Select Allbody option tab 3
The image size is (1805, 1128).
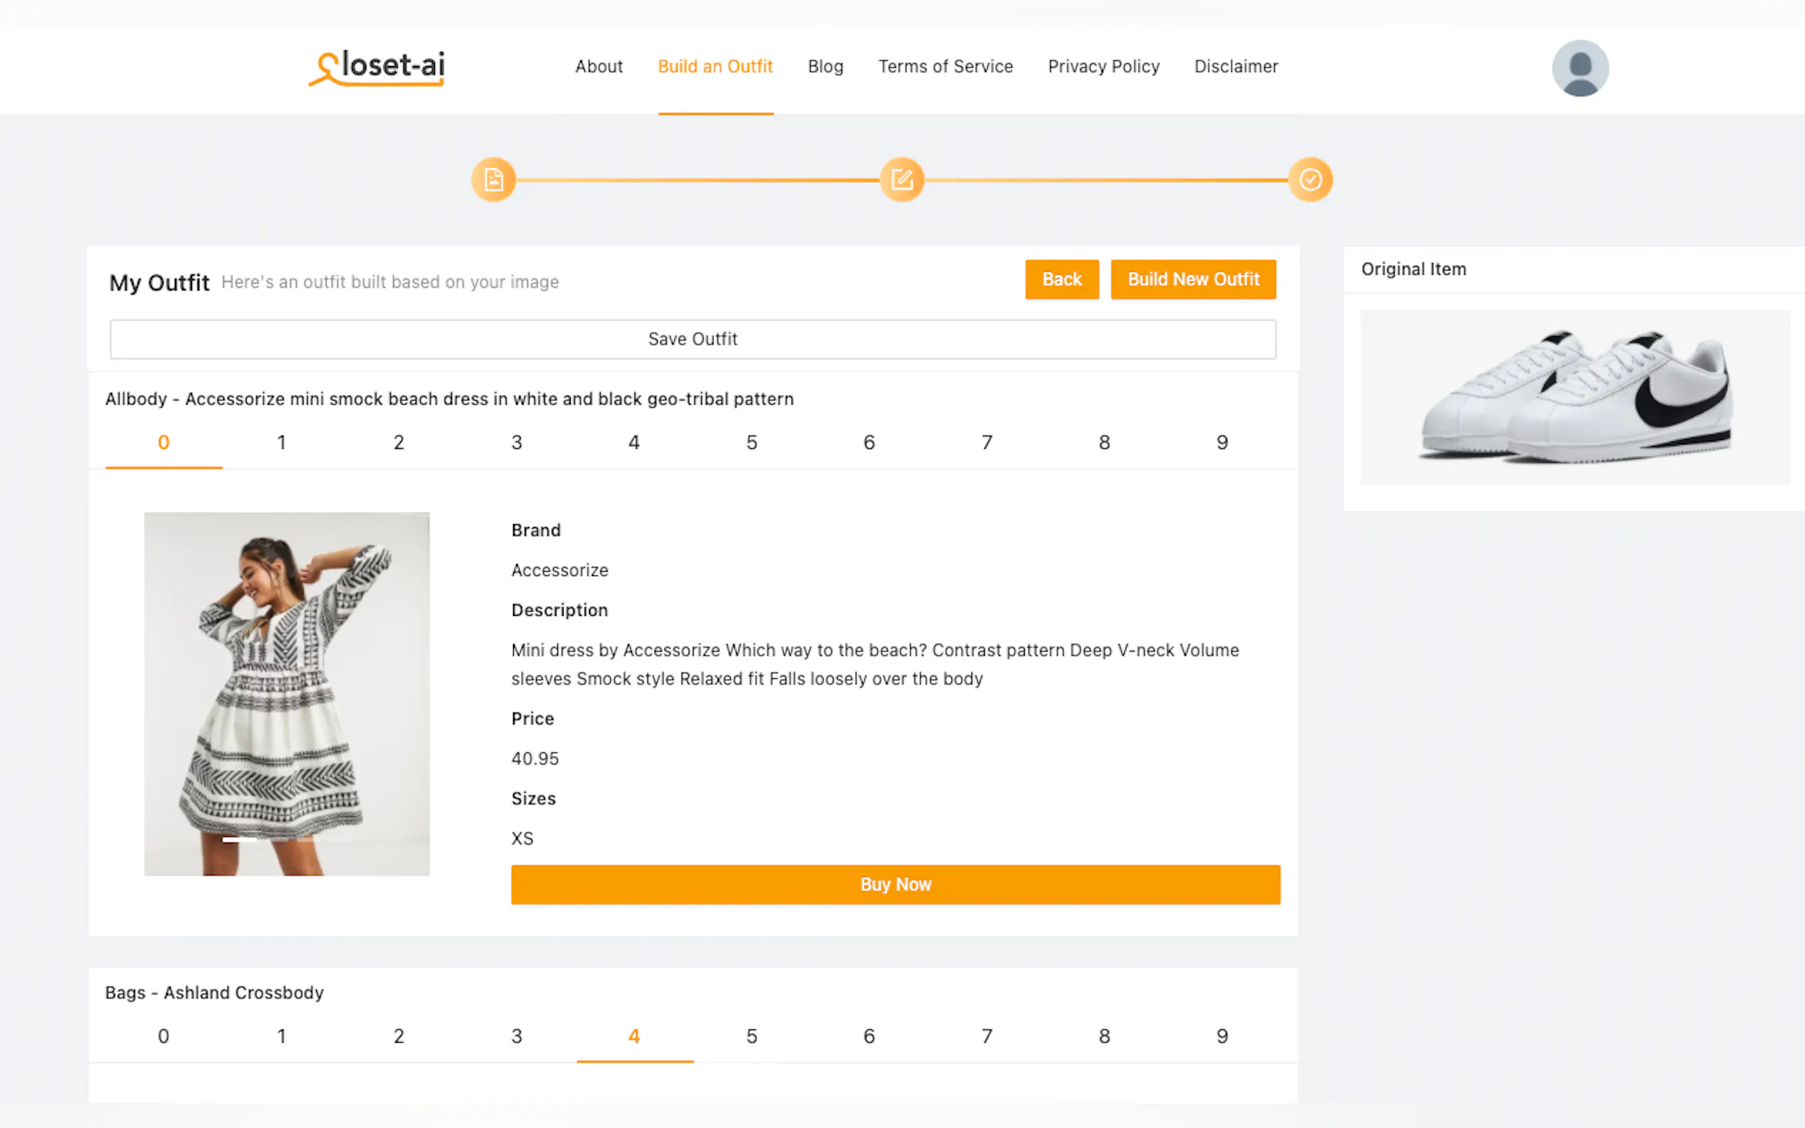pyautogui.click(x=517, y=443)
